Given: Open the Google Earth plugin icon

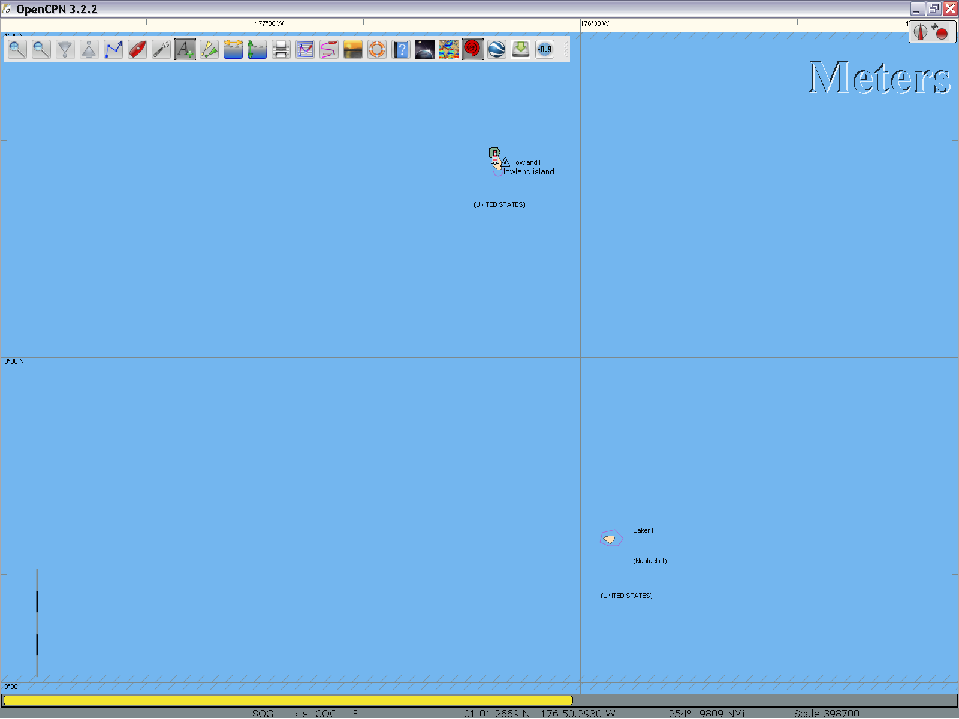Looking at the screenshot, I should [497, 49].
